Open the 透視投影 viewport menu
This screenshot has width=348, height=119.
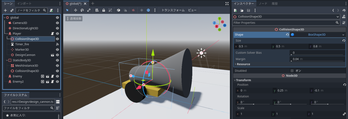tap(74, 19)
